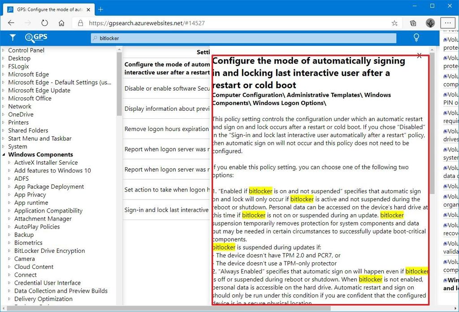Open the Edge settings ellipsis menu
The width and height of the screenshot is (459, 312).
(x=448, y=22)
